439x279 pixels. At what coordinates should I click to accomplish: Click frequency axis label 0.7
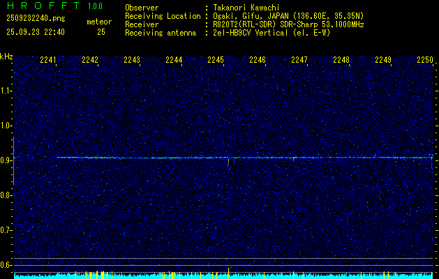tap(6, 230)
